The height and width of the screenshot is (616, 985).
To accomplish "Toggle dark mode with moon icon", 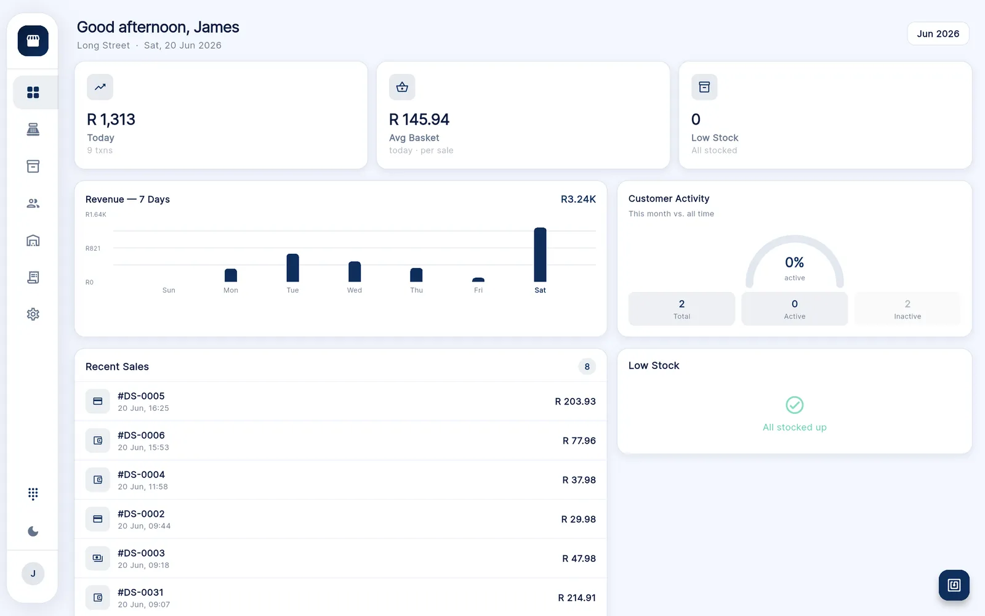I will click(33, 531).
